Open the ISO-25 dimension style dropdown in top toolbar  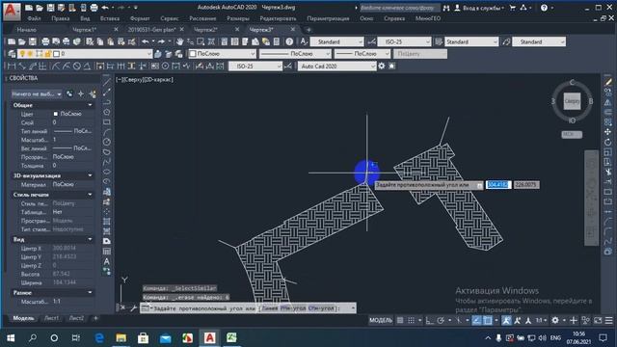coord(428,41)
